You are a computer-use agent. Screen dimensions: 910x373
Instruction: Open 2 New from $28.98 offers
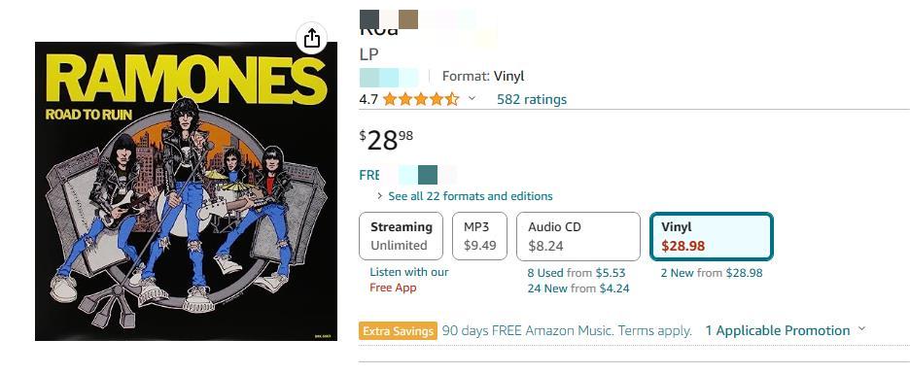click(712, 273)
